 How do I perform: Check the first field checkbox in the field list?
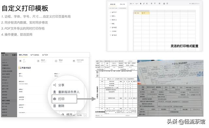pos(110,12)
